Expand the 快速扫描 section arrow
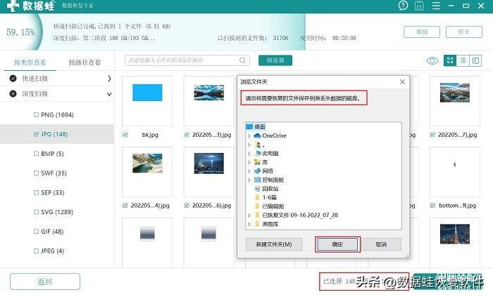 (x=109, y=79)
